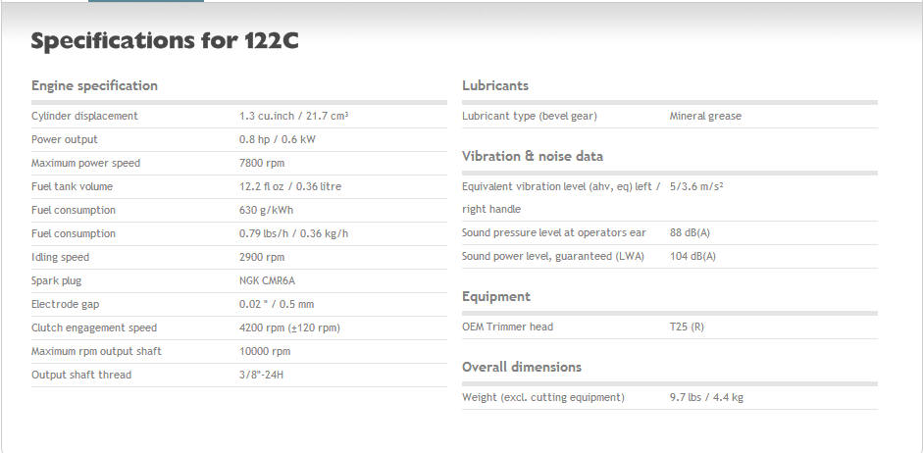Select the Engine specification section header
The width and height of the screenshot is (923, 453).
(x=94, y=85)
